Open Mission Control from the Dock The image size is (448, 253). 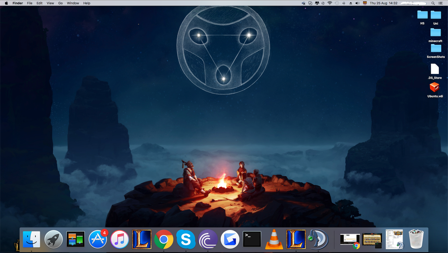(76, 239)
